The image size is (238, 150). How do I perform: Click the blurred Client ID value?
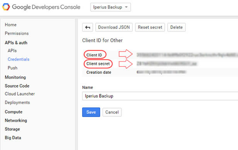tap(187, 55)
